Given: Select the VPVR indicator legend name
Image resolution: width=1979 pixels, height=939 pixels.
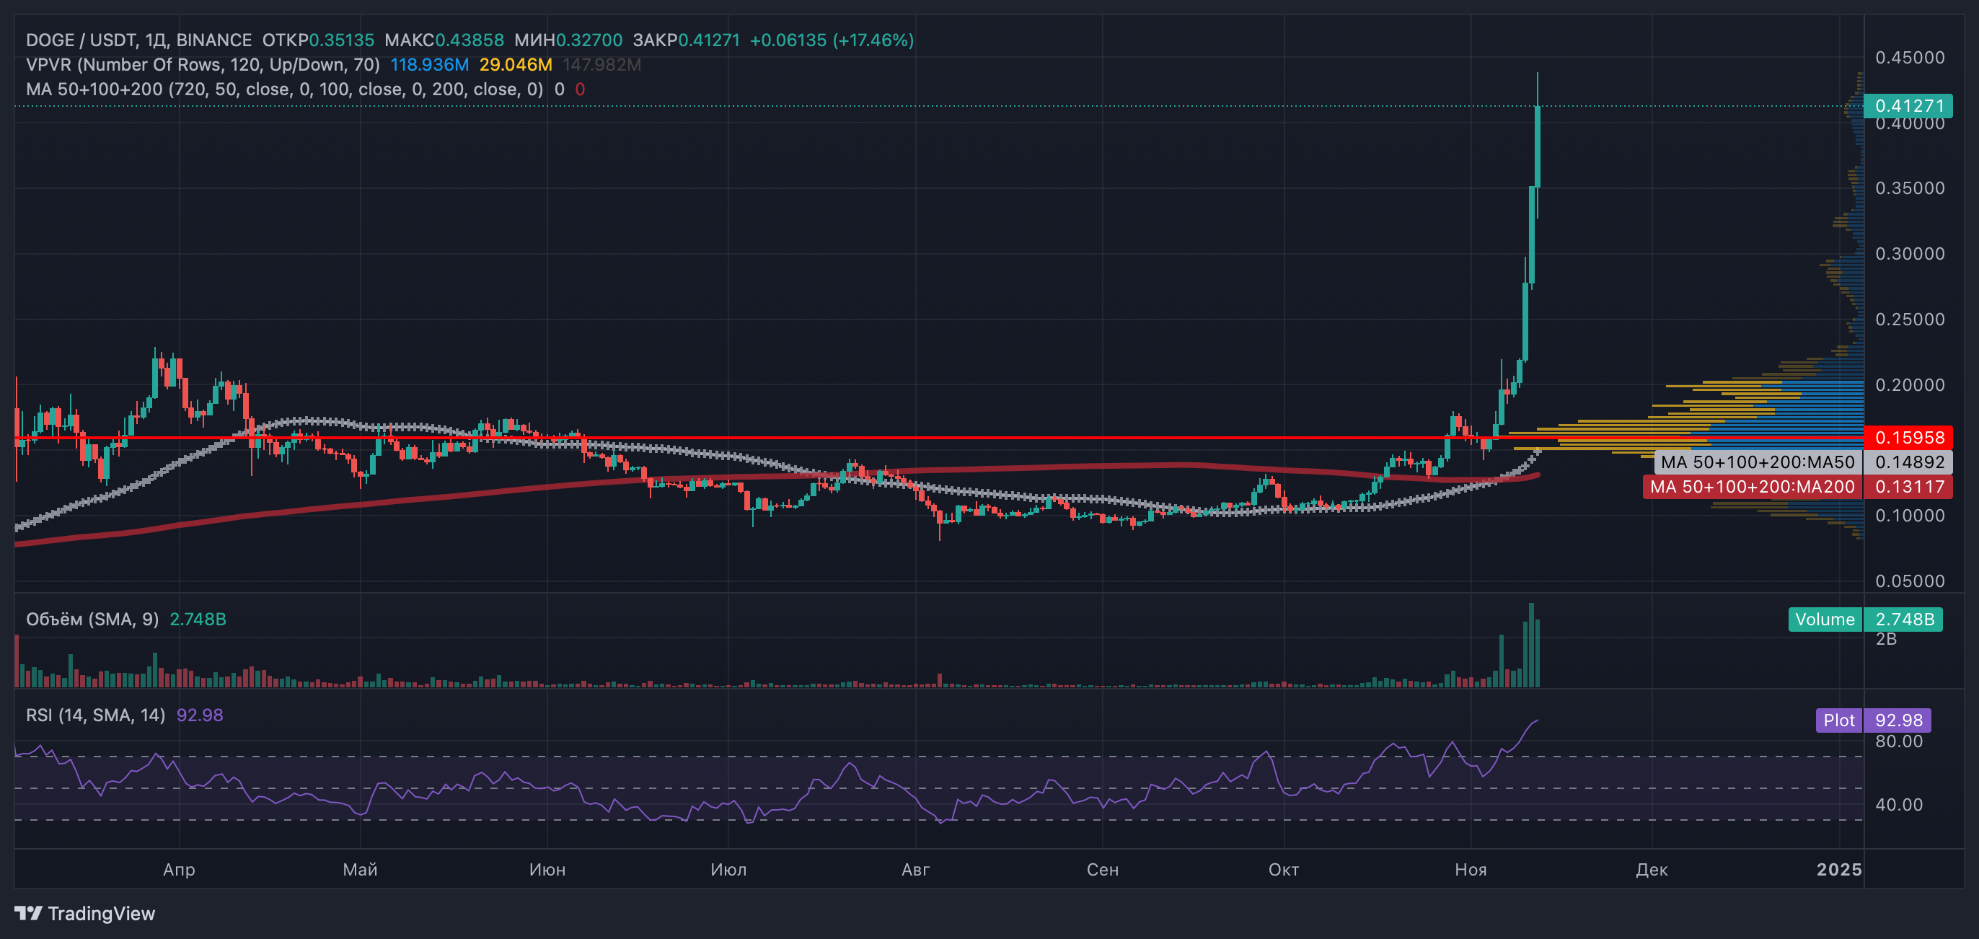Looking at the screenshot, I should click(203, 64).
